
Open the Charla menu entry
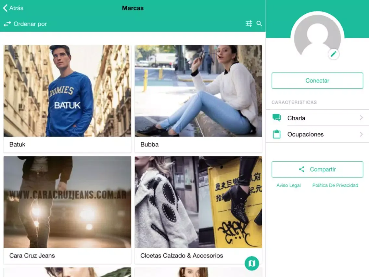click(317, 118)
